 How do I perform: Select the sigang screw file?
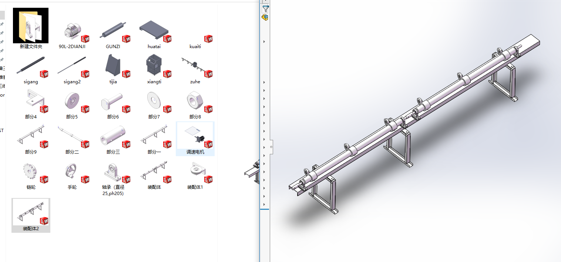pos(31,70)
